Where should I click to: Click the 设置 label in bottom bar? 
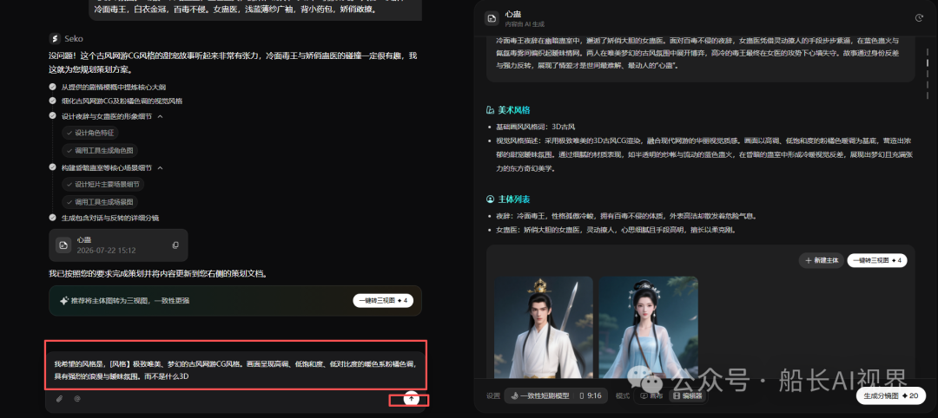493,395
